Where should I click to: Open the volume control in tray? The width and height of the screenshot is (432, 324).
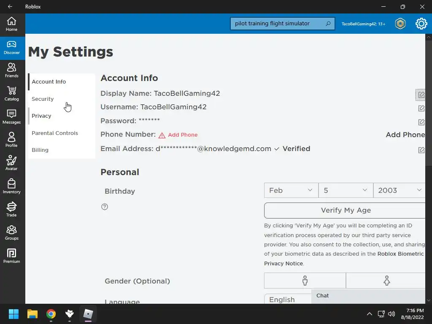pyautogui.click(x=391, y=314)
